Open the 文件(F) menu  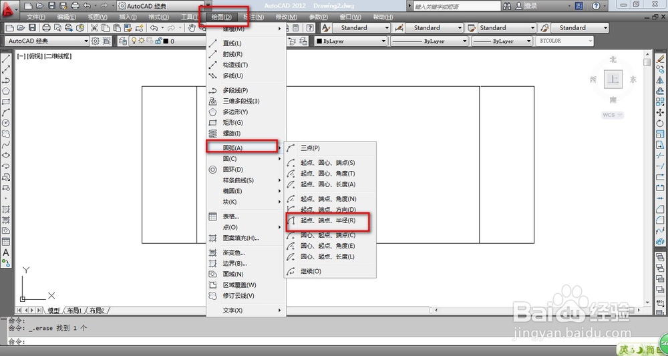(x=36, y=17)
